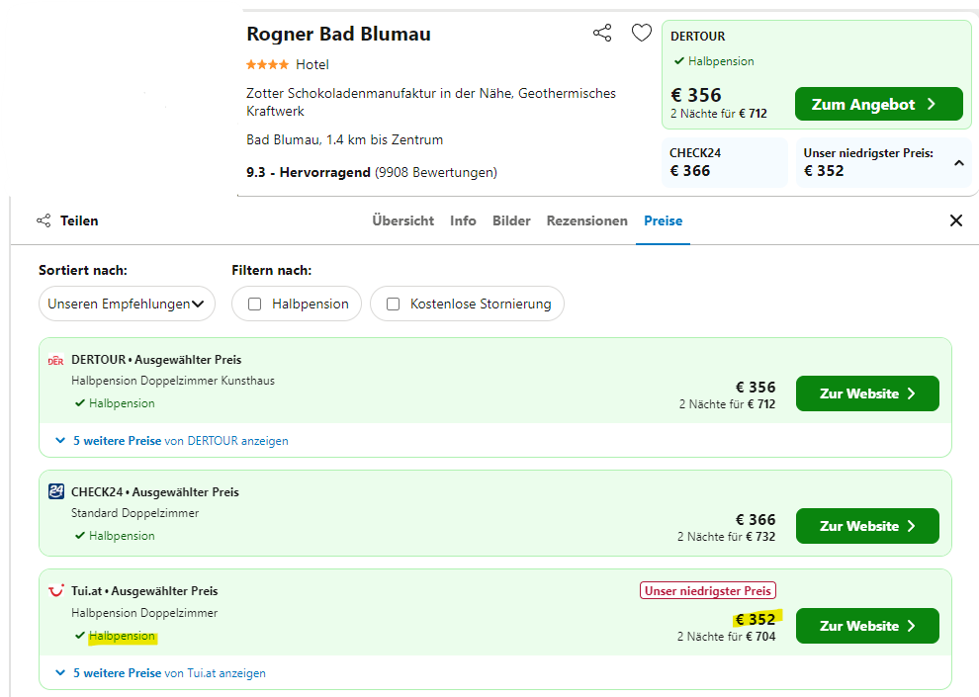Click the highlighted € 352 Tui.at price
979x697 pixels.
click(x=756, y=619)
